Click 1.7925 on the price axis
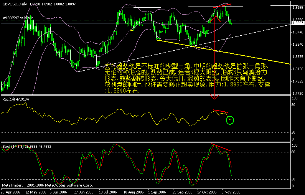 [298, 81]
